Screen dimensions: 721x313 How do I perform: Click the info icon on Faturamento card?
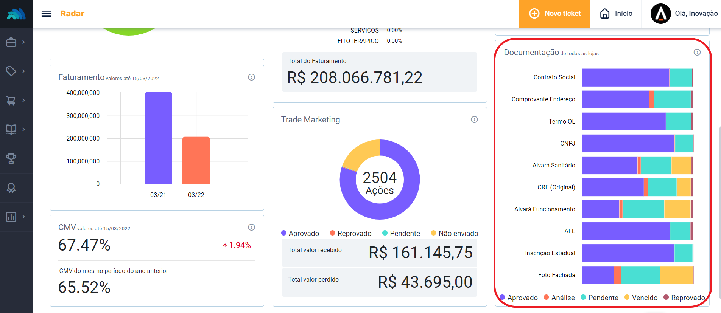coord(251,77)
